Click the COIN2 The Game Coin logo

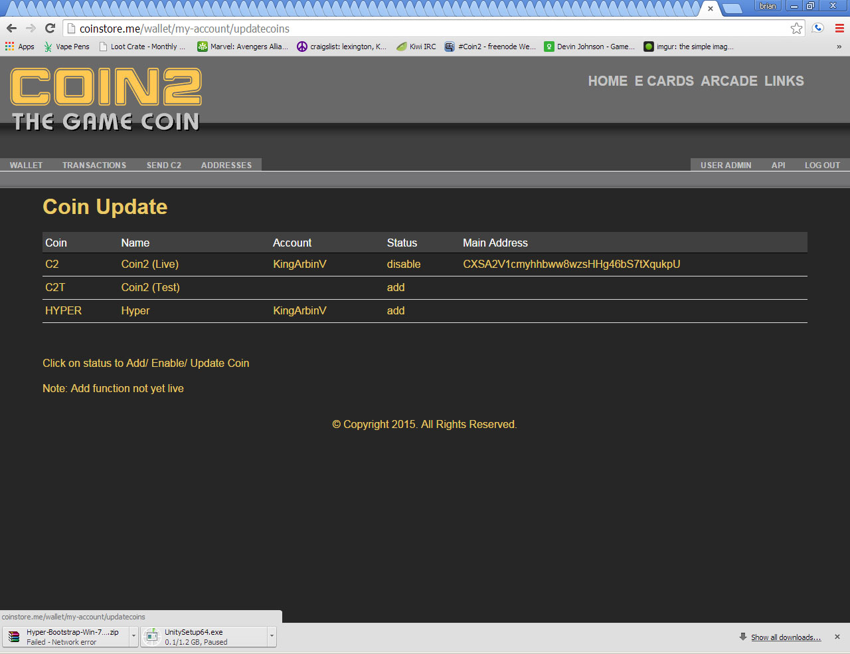[x=106, y=99]
